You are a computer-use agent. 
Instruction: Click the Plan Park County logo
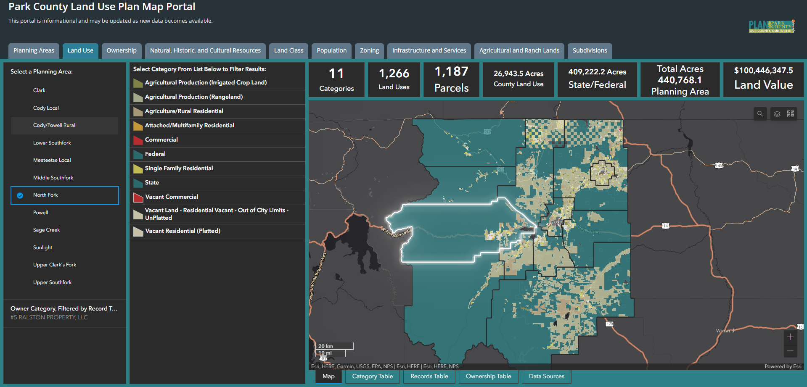(772, 26)
